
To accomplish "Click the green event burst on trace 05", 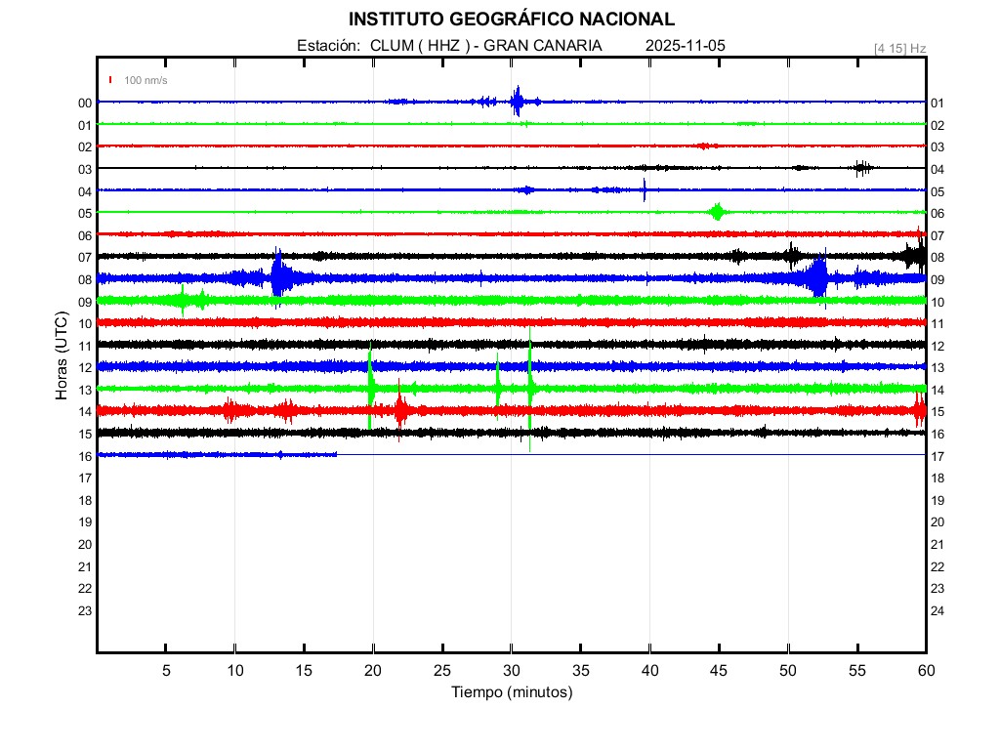I will [x=718, y=212].
